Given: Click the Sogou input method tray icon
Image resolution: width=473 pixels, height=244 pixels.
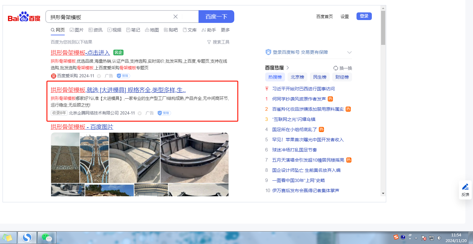Looking at the screenshot, I should (x=396, y=237).
